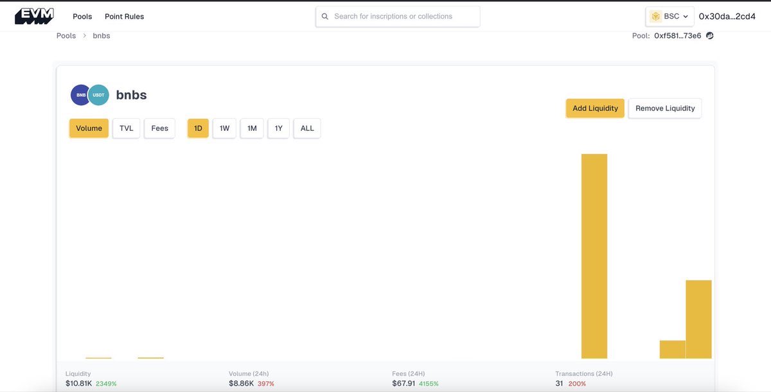This screenshot has height=392, width=771.
Task: Select the ALL time range
Action: point(307,128)
